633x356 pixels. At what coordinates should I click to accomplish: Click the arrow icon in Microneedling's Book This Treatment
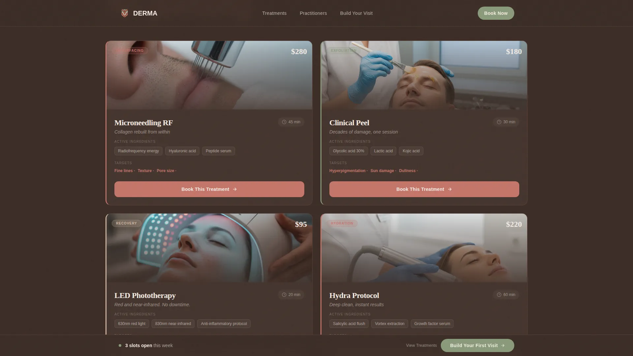point(235,189)
